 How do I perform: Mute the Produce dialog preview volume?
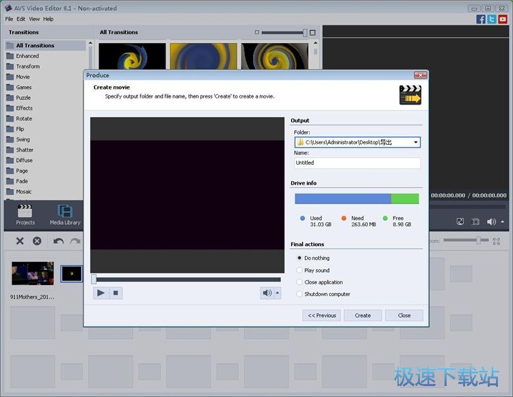tap(267, 292)
